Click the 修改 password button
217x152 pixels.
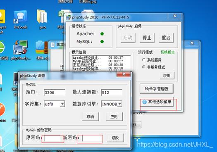click(x=115, y=138)
